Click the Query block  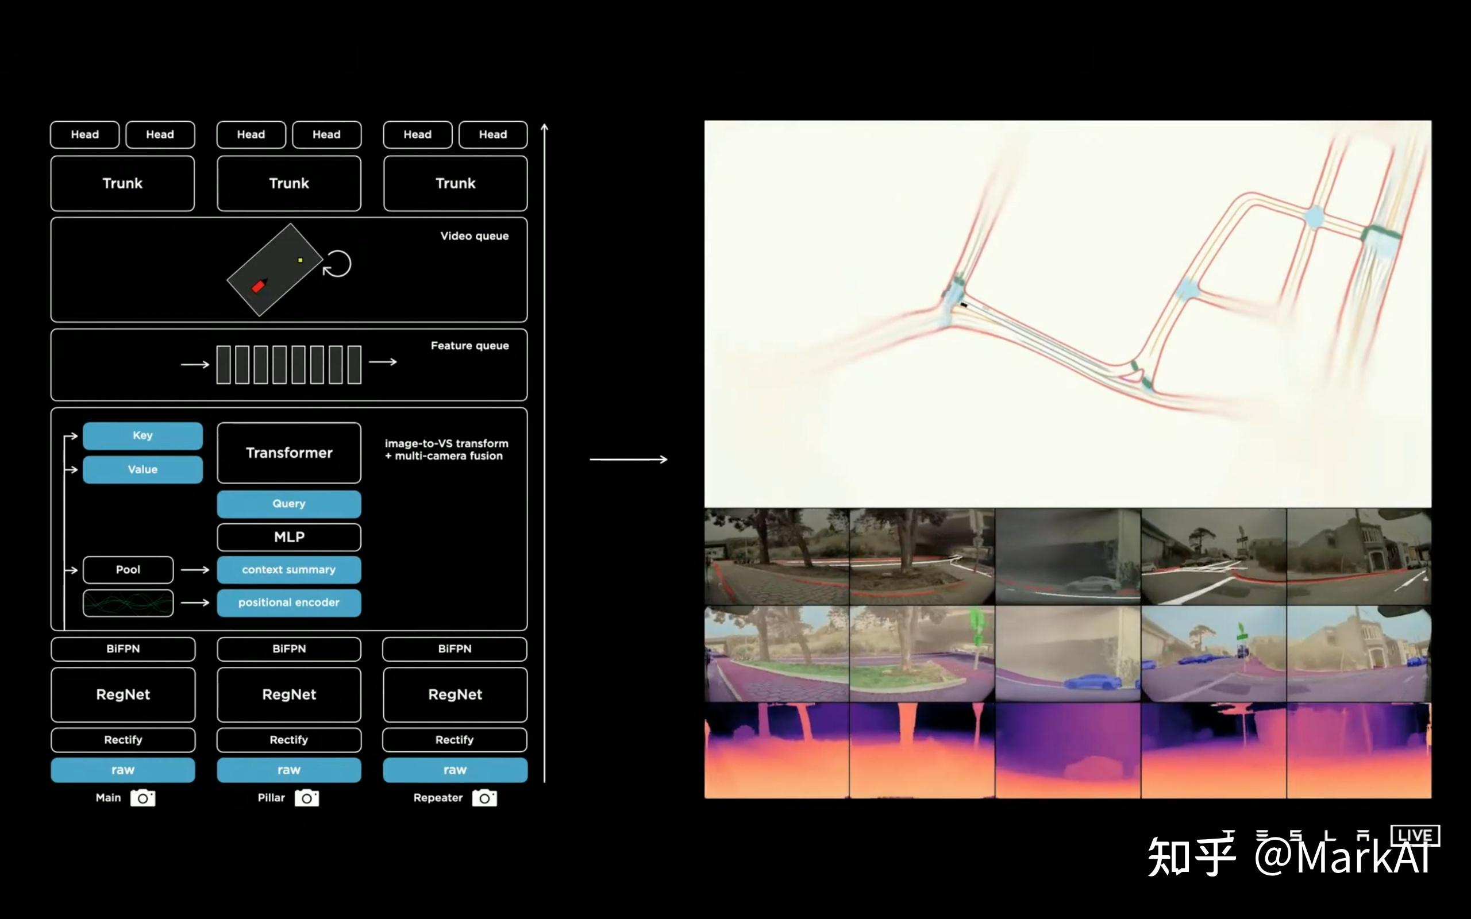pos(288,504)
